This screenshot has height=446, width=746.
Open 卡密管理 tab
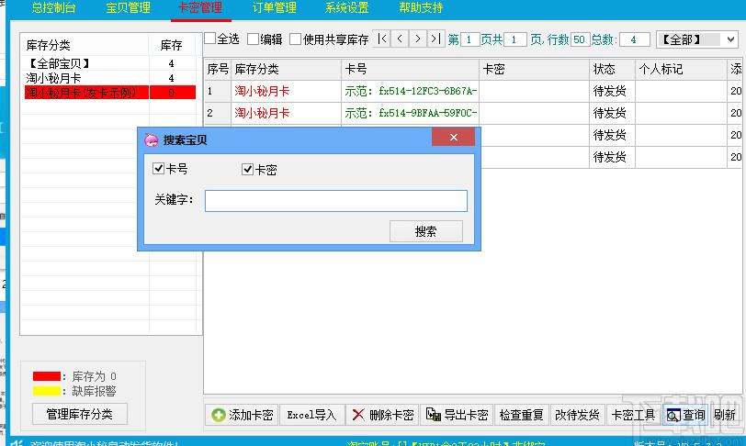[x=200, y=8]
